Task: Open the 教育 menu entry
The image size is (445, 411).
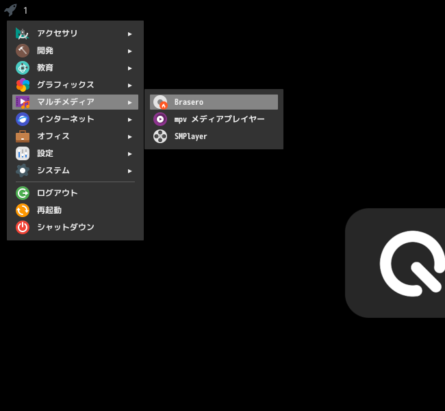Action: (75, 68)
